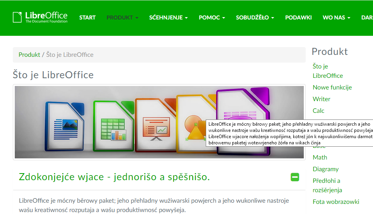Expand the POMOC dropdown menu
The height and width of the screenshot is (214, 373).
tap(212, 18)
